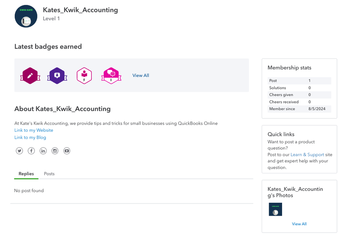Screen dimensions: 350x249
Task: Go to the Learn & Support site link
Action: (x=307, y=154)
